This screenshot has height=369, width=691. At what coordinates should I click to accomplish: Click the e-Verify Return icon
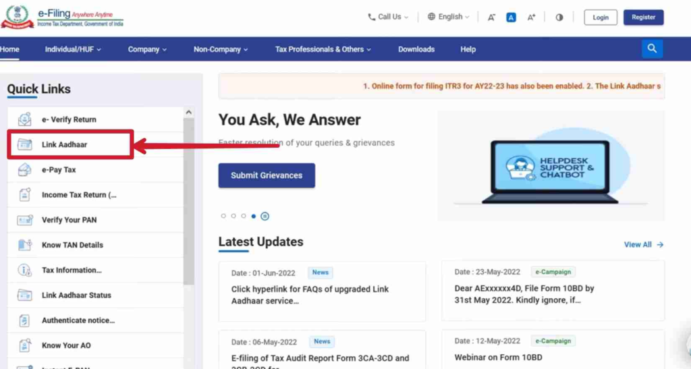[25, 119]
